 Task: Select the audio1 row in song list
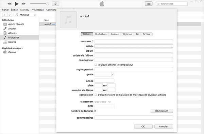tap(48, 24)
